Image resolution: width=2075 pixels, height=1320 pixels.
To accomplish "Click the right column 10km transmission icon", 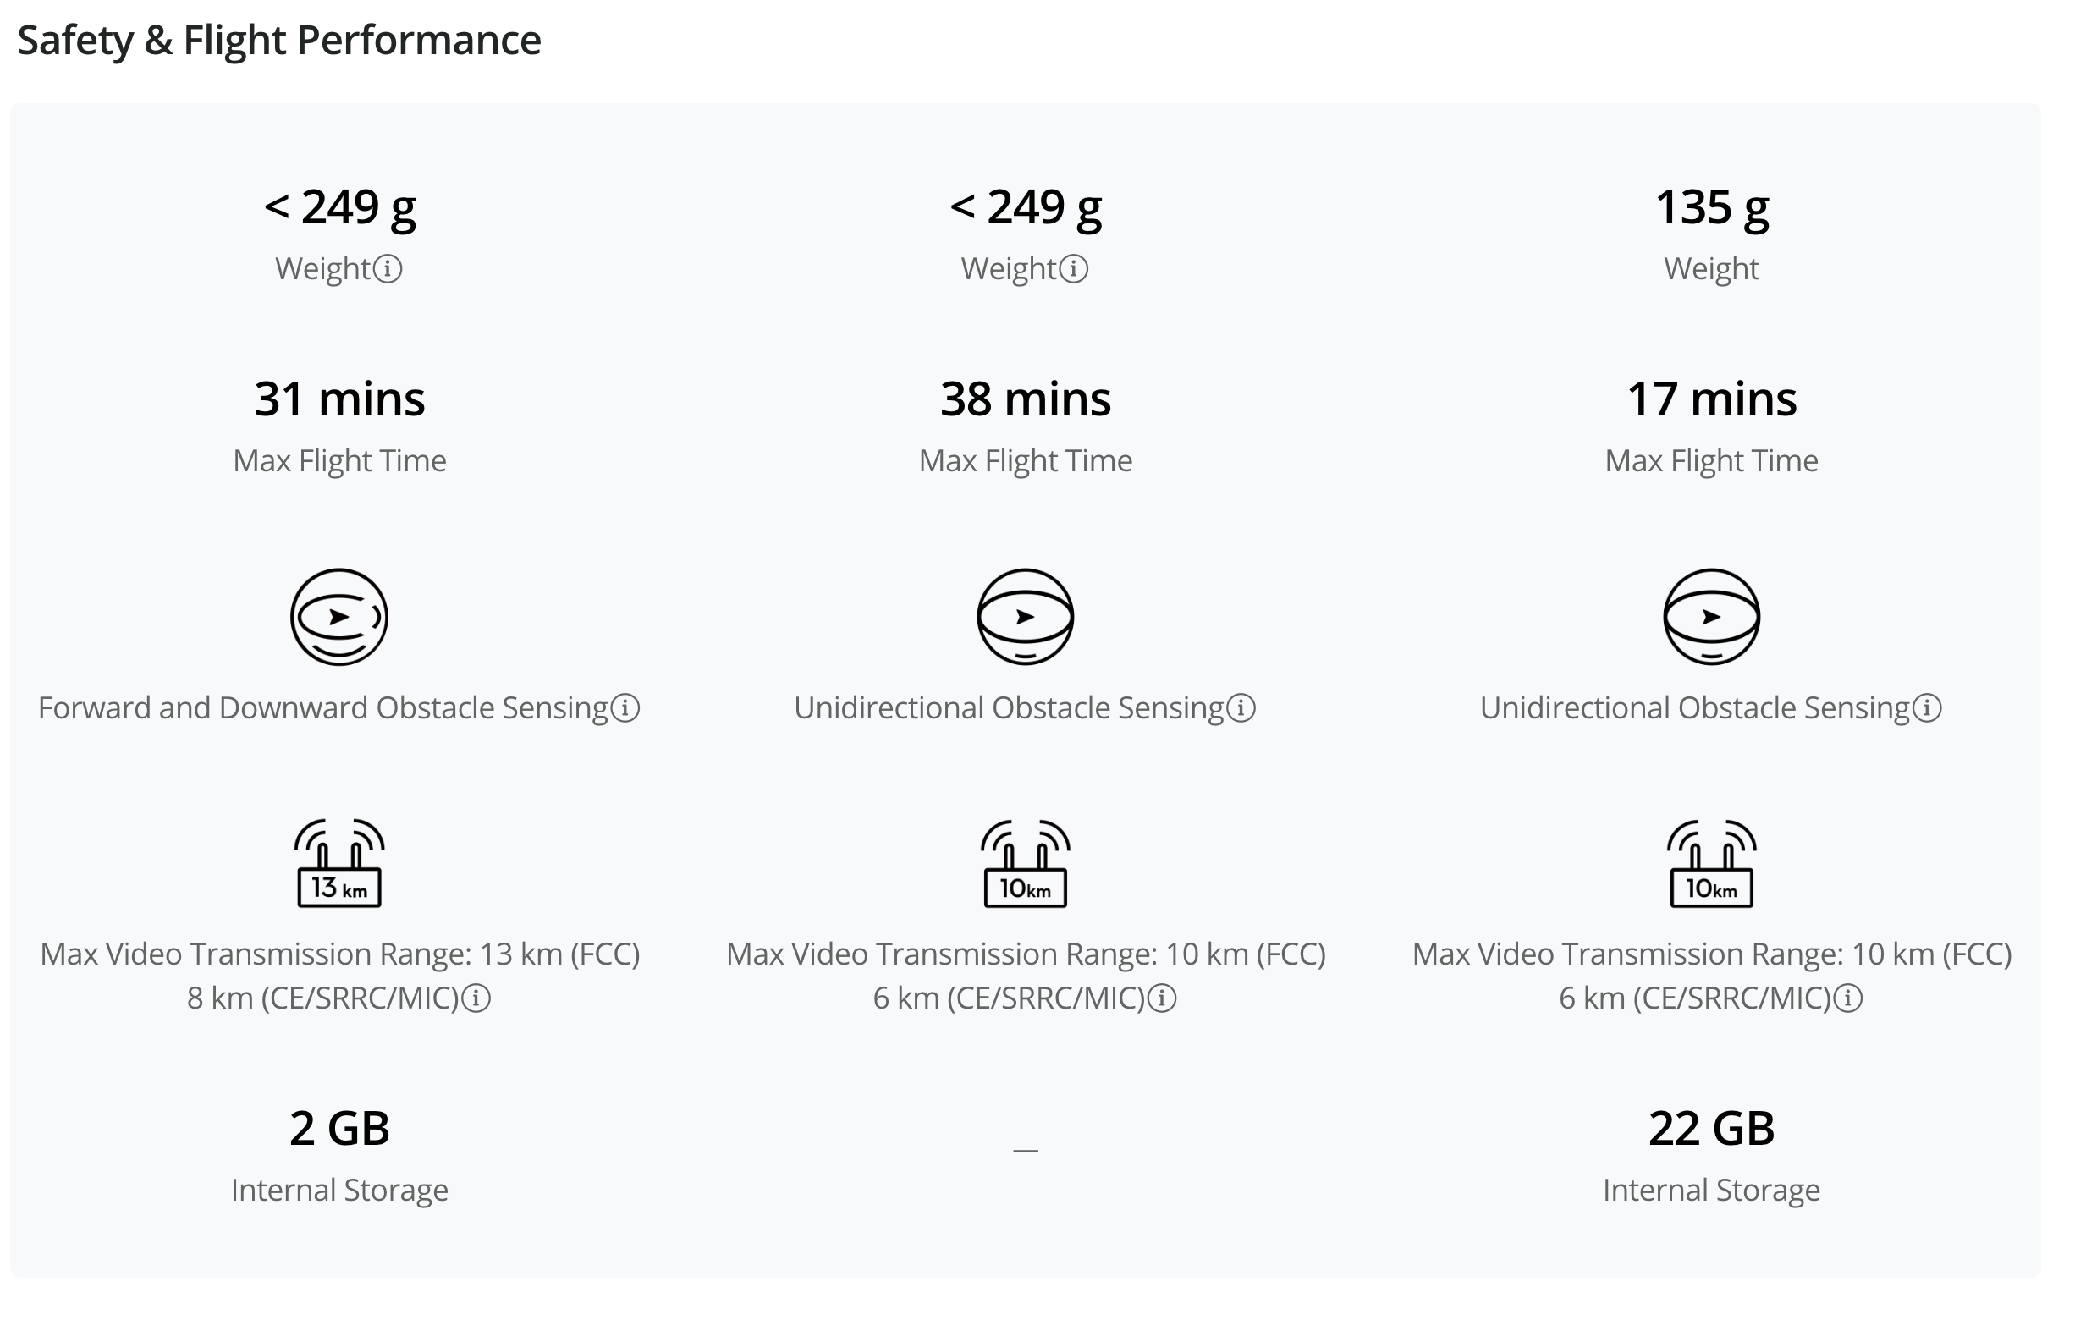I will [1712, 863].
